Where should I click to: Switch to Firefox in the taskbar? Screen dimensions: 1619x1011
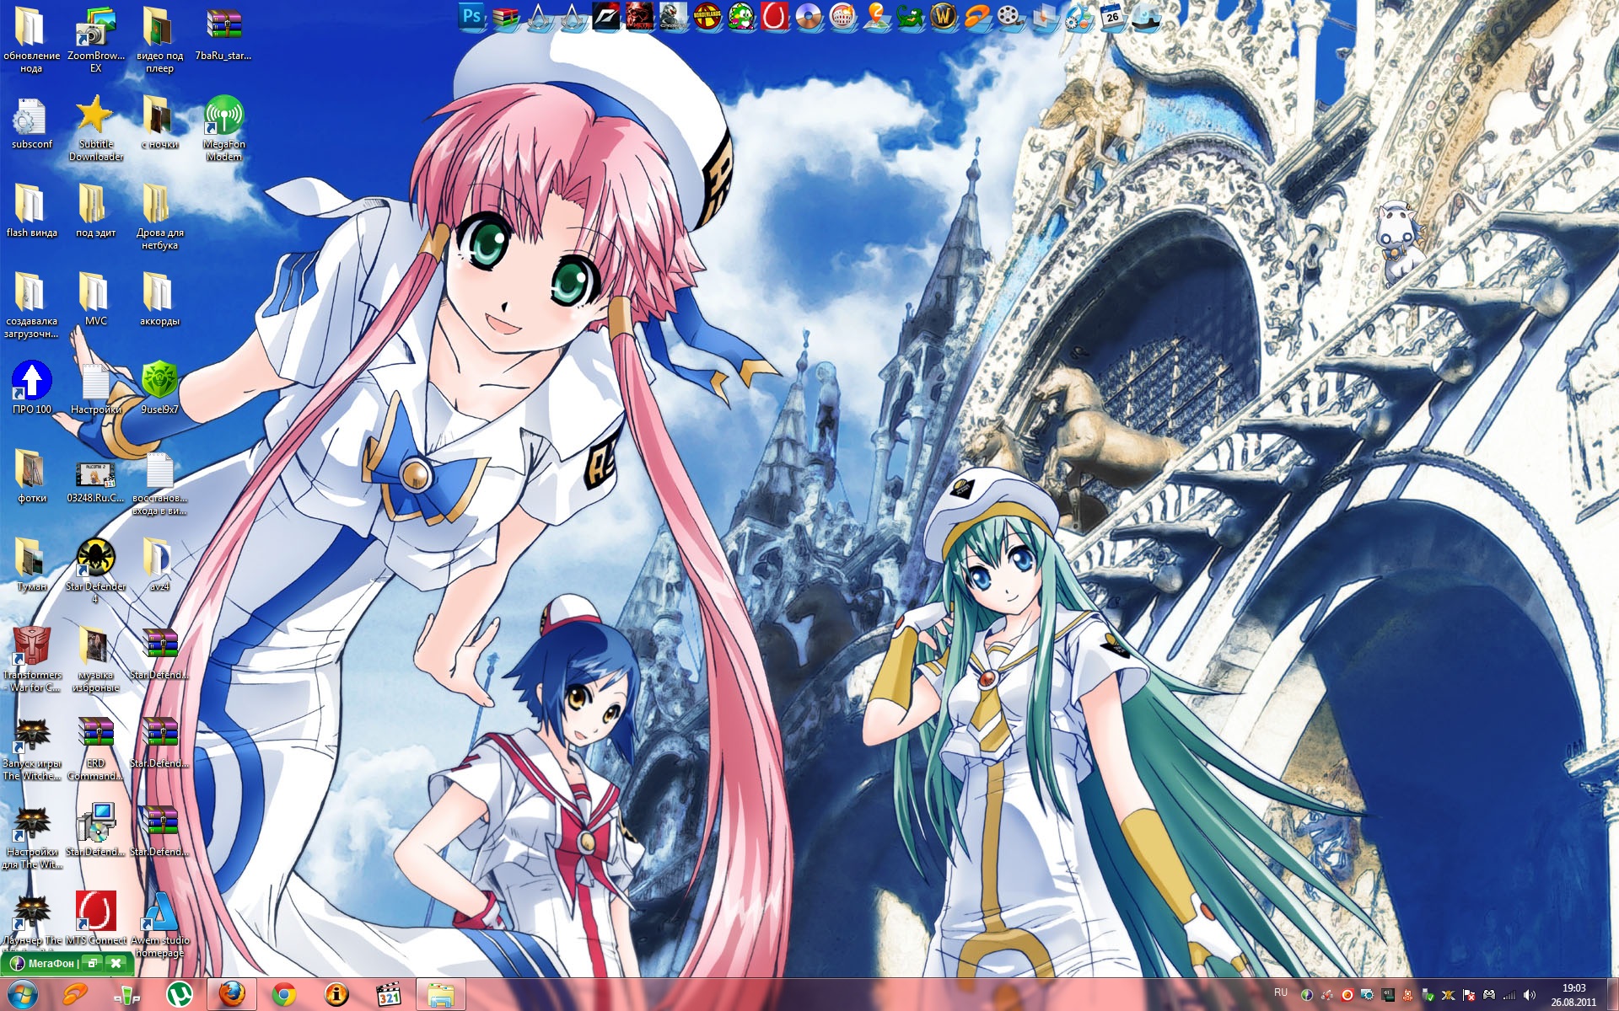[x=232, y=995]
